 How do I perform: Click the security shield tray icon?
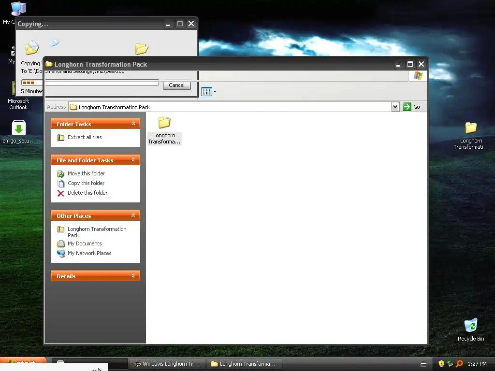[441, 364]
